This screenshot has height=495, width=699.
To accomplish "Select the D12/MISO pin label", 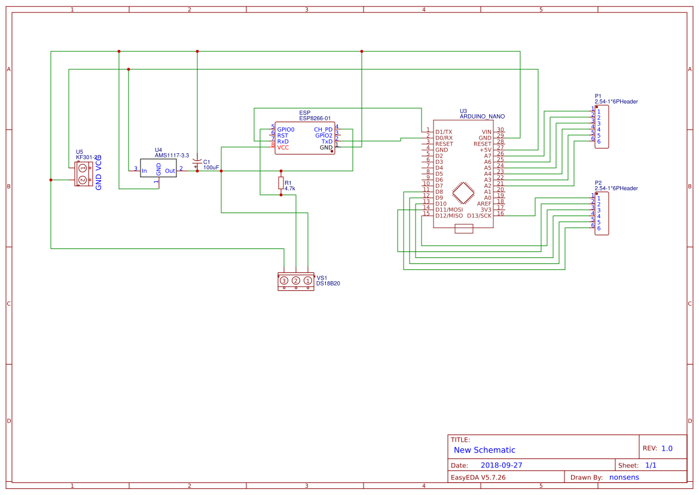I will [449, 215].
